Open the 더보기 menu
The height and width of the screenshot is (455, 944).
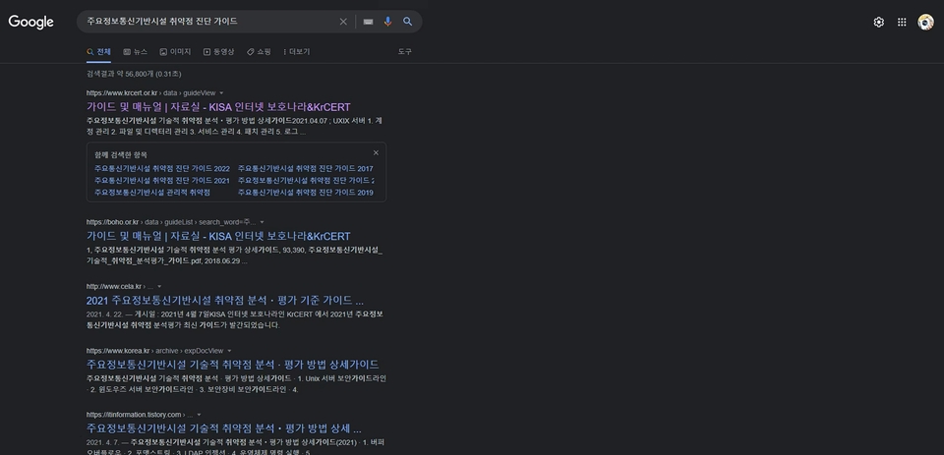click(x=296, y=52)
